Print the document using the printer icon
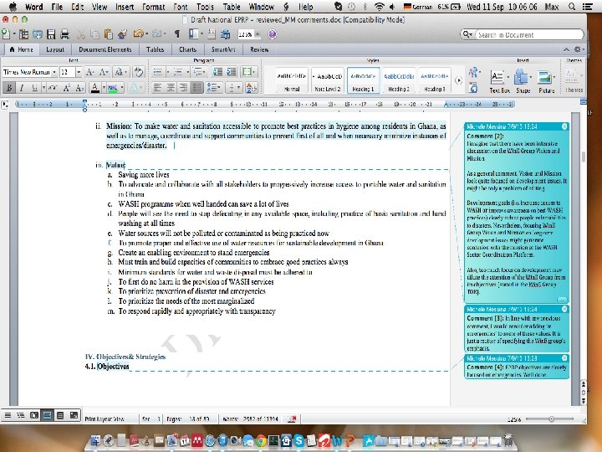 pyautogui.click(x=64, y=34)
